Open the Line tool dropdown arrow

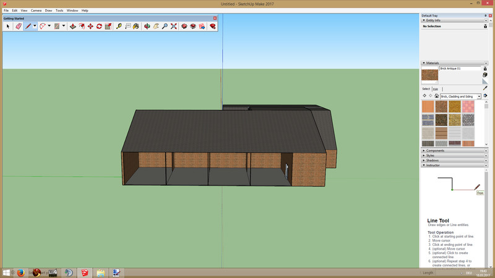(x=35, y=27)
